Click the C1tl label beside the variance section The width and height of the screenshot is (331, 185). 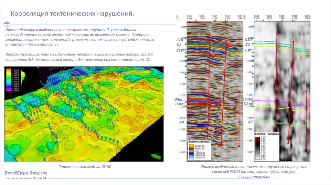(x=249, y=39)
